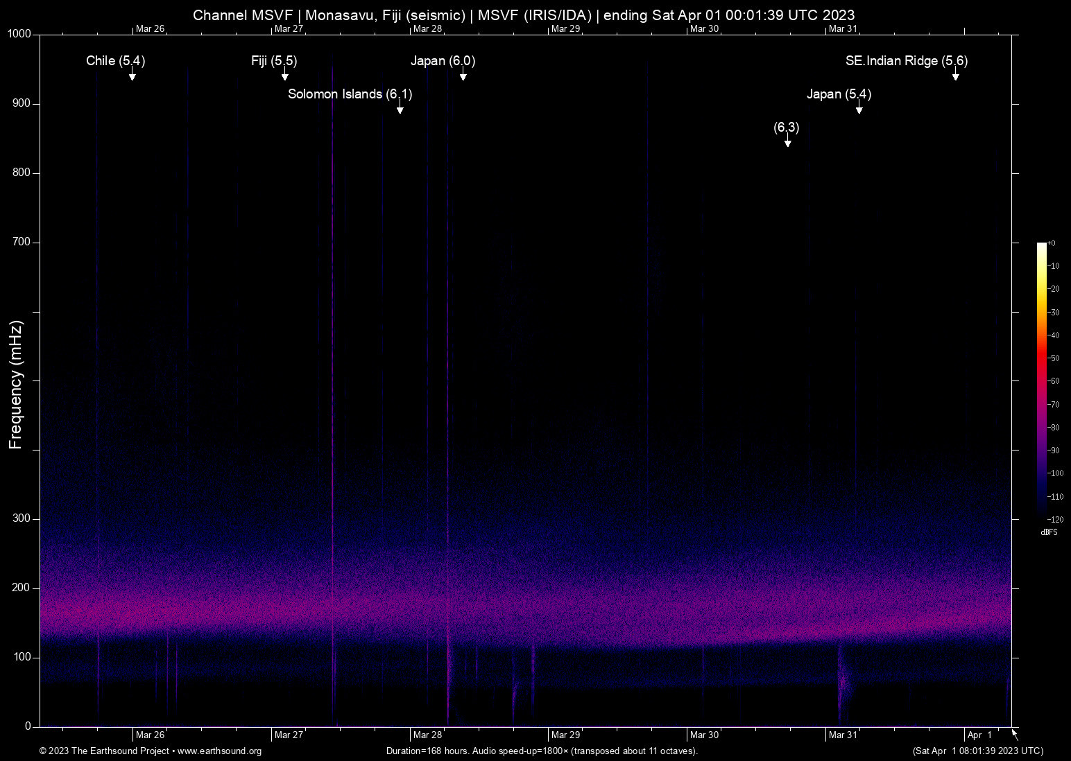
Task: Click the Frequency (mHz) axis label
Action: [16, 385]
